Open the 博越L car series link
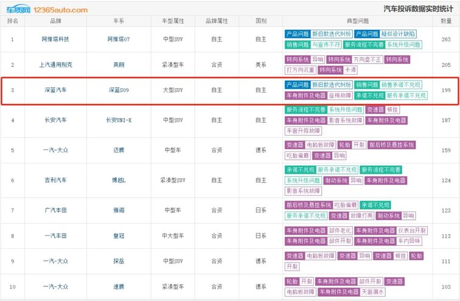The image size is (460, 301). tap(119, 181)
